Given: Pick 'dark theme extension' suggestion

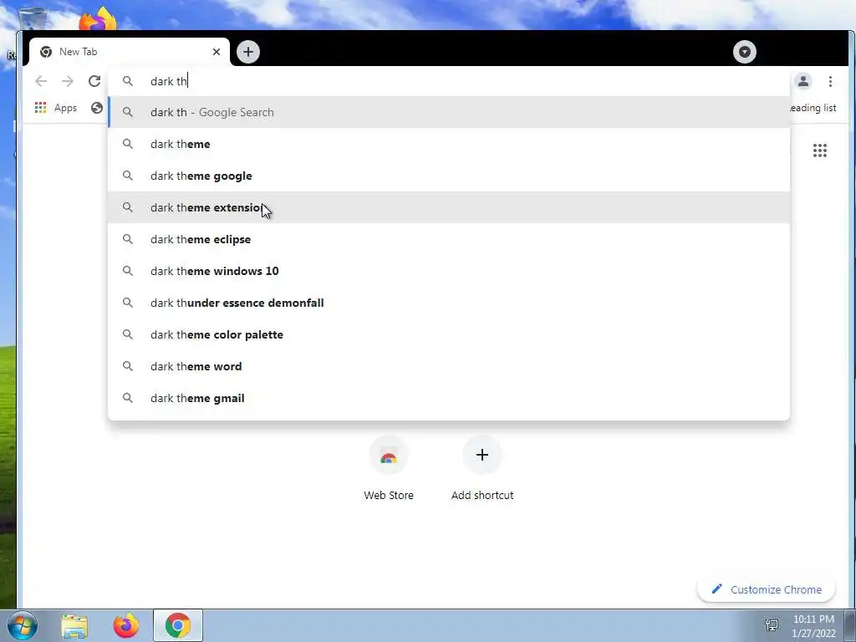Looking at the screenshot, I should pos(449,207).
